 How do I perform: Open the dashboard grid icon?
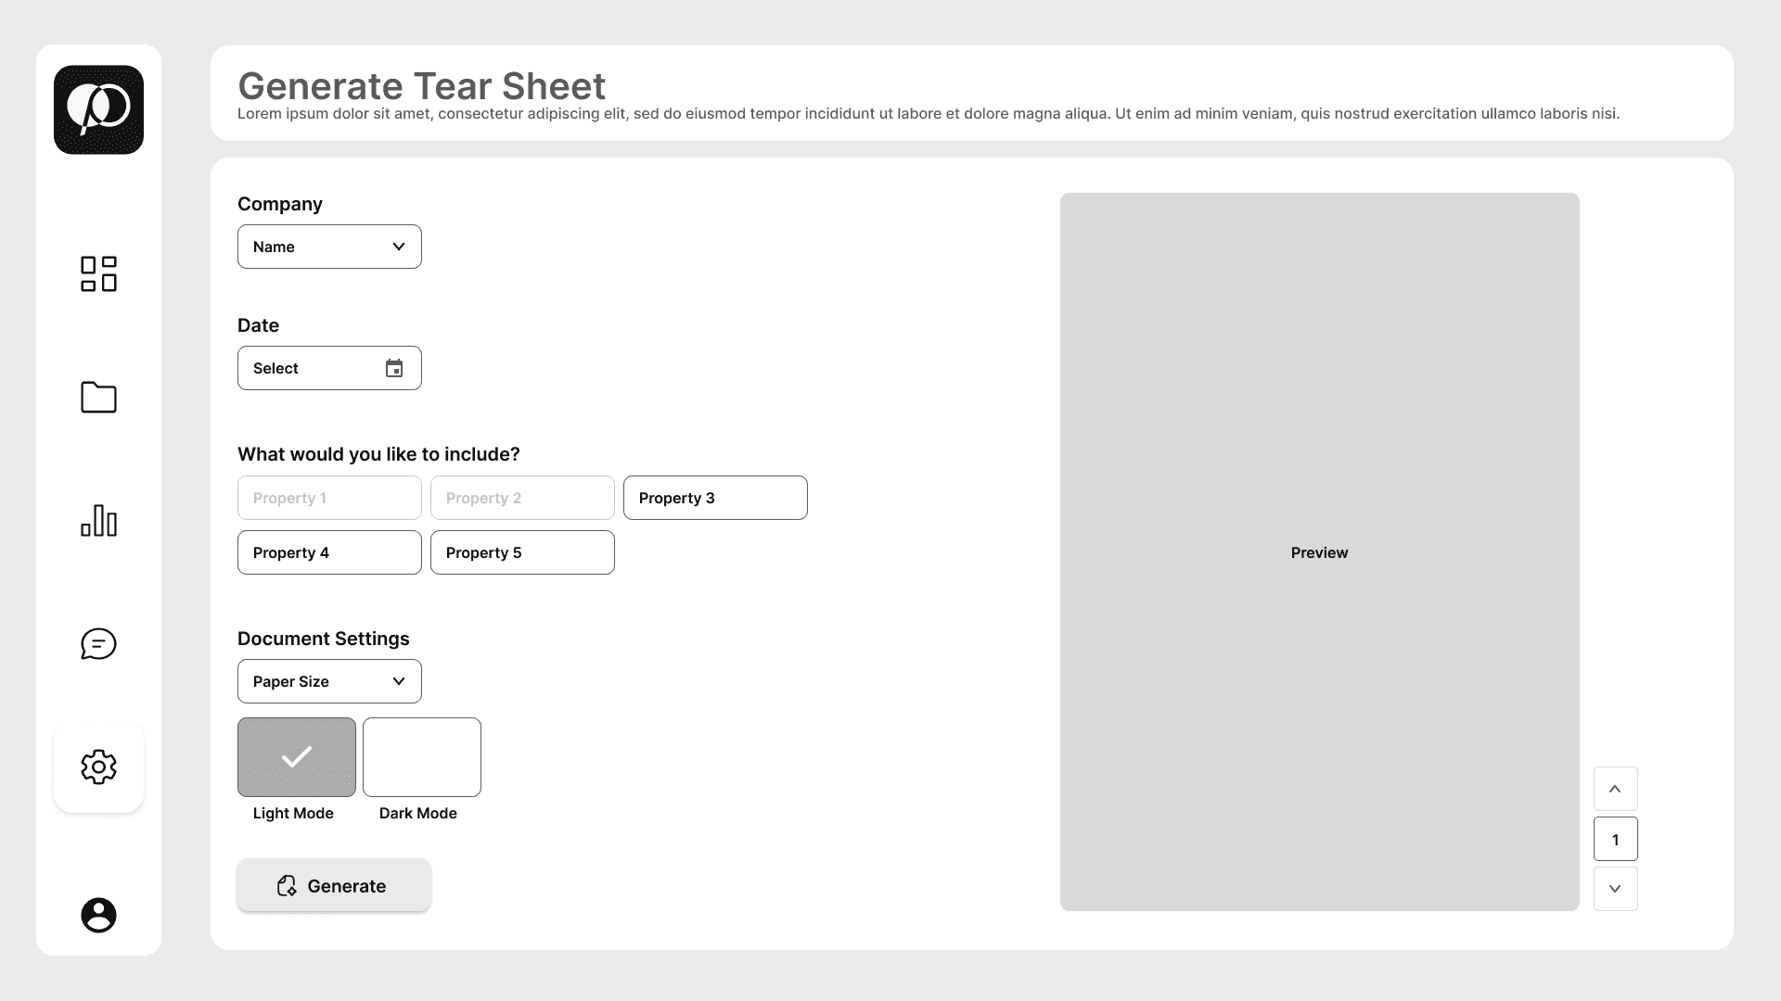pos(98,273)
